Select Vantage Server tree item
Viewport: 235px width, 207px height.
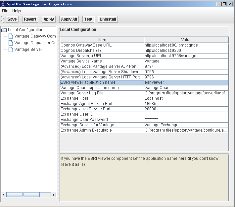click(28, 50)
